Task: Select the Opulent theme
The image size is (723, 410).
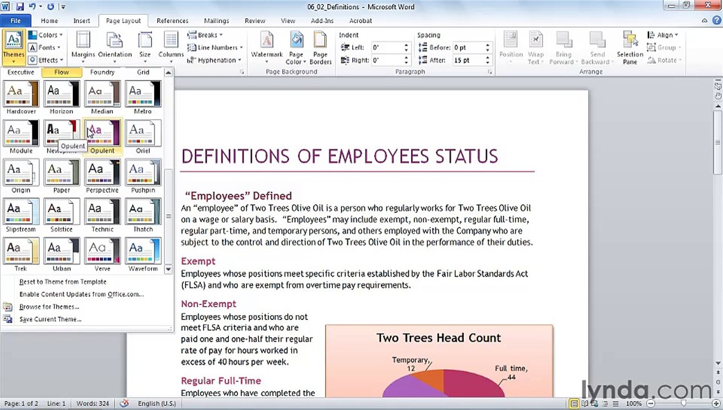Action: [102, 137]
